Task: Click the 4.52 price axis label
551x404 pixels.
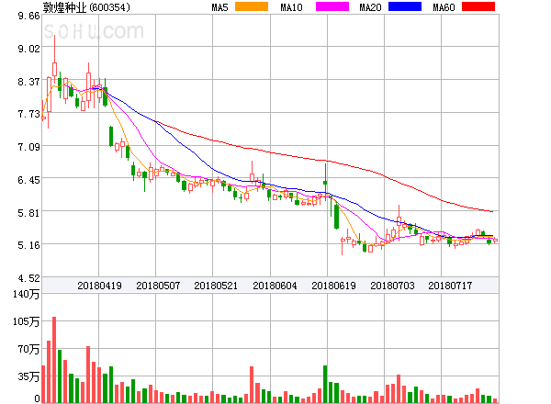Action: [28, 278]
